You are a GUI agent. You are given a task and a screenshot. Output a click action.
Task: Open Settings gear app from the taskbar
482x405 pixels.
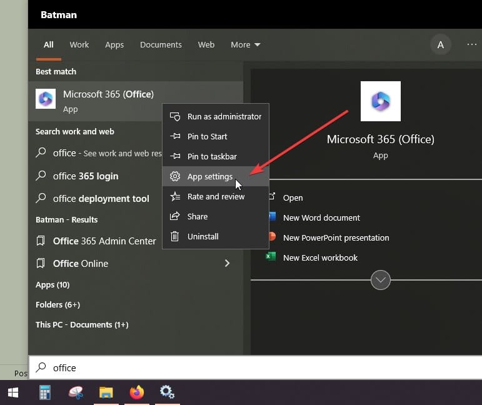(167, 392)
